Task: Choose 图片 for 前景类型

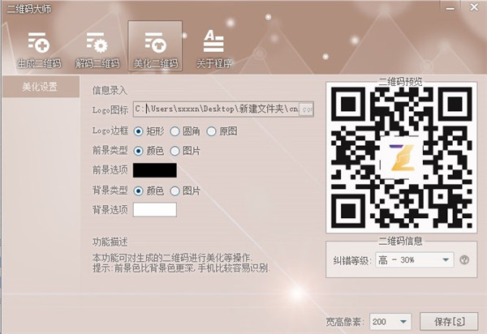Action: (185, 151)
